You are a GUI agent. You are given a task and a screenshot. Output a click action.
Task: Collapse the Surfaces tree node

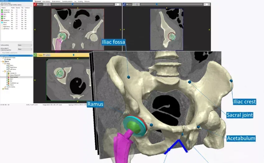tap(3, 71)
